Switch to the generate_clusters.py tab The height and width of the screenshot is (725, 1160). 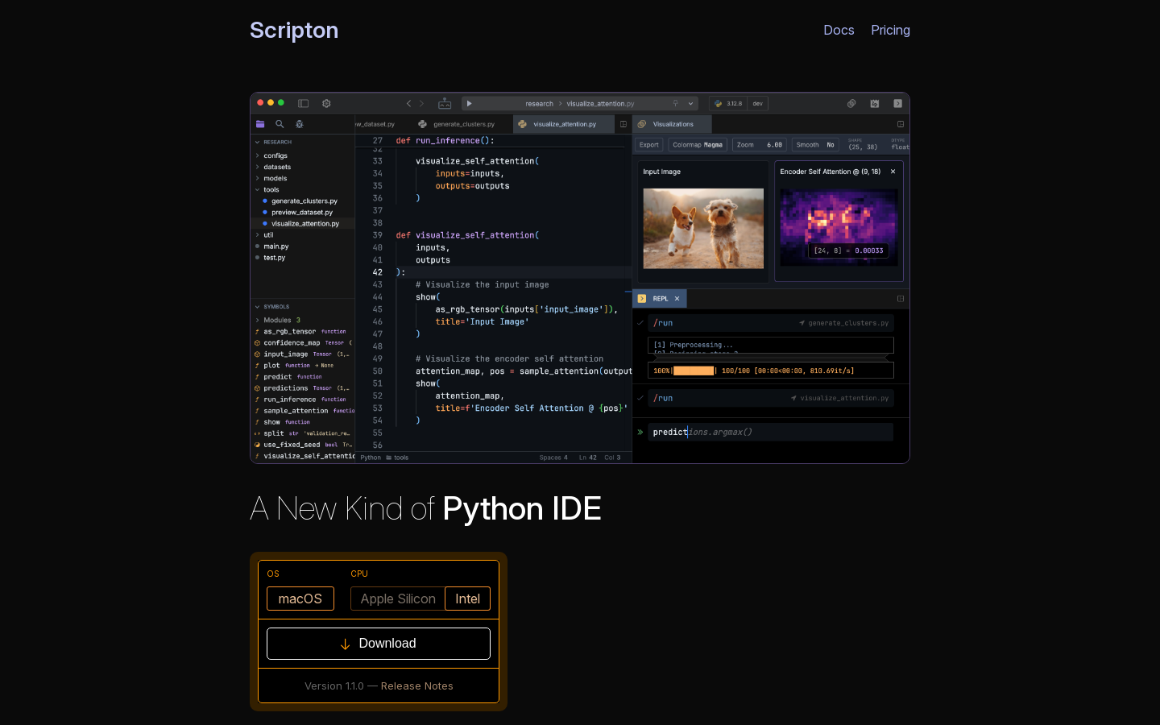[457, 124]
